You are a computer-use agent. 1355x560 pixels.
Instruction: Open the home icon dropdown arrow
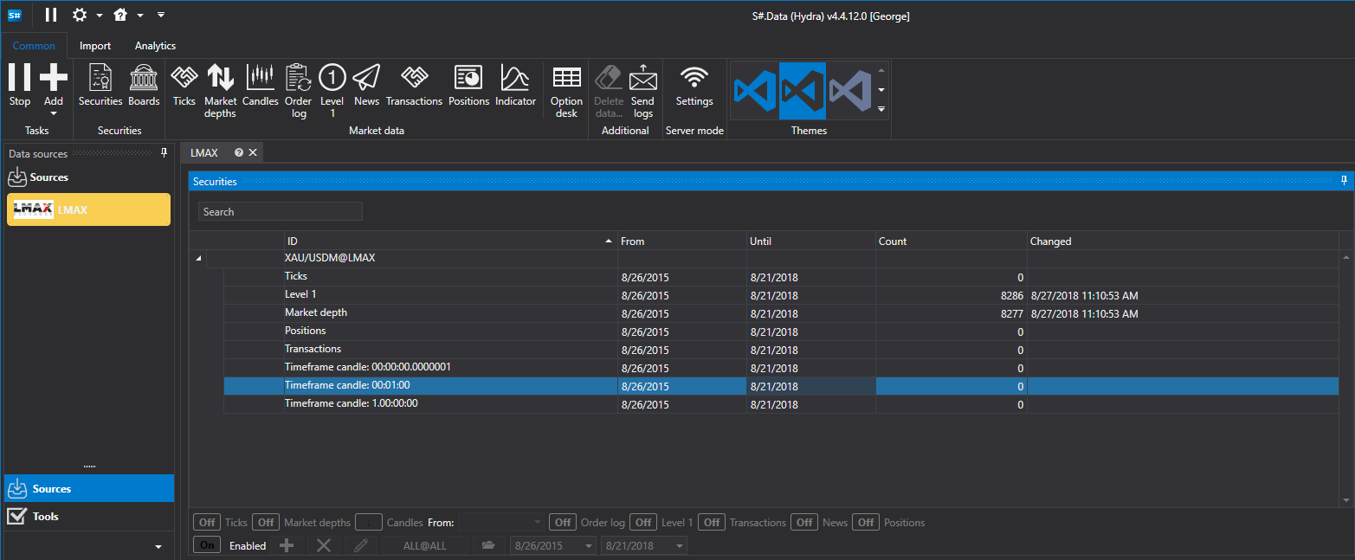point(139,15)
